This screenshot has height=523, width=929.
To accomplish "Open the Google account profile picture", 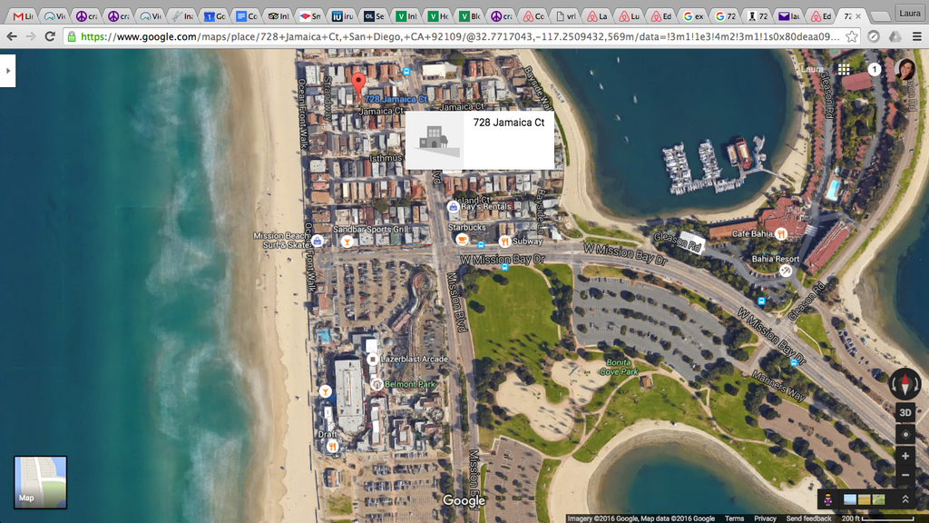I will click(x=905, y=69).
